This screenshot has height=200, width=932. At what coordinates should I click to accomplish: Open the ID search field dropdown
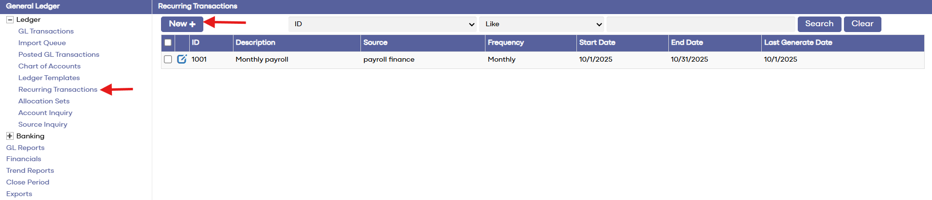coord(382,24)
